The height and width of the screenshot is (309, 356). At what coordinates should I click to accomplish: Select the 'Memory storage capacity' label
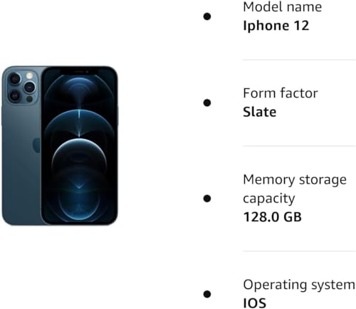[x=295, y=189]
